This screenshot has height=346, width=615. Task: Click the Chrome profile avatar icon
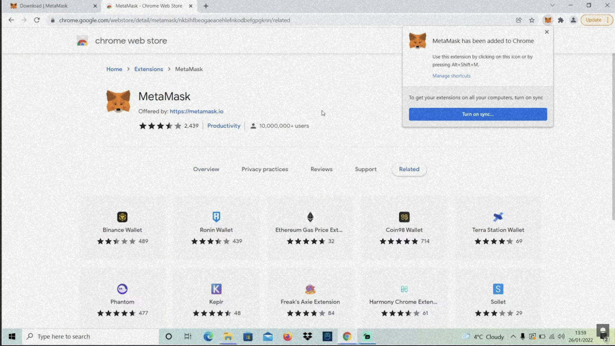(573, 20)
